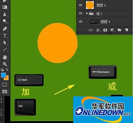
Task: Collapse group 组 1
Action: click(87, 14)
